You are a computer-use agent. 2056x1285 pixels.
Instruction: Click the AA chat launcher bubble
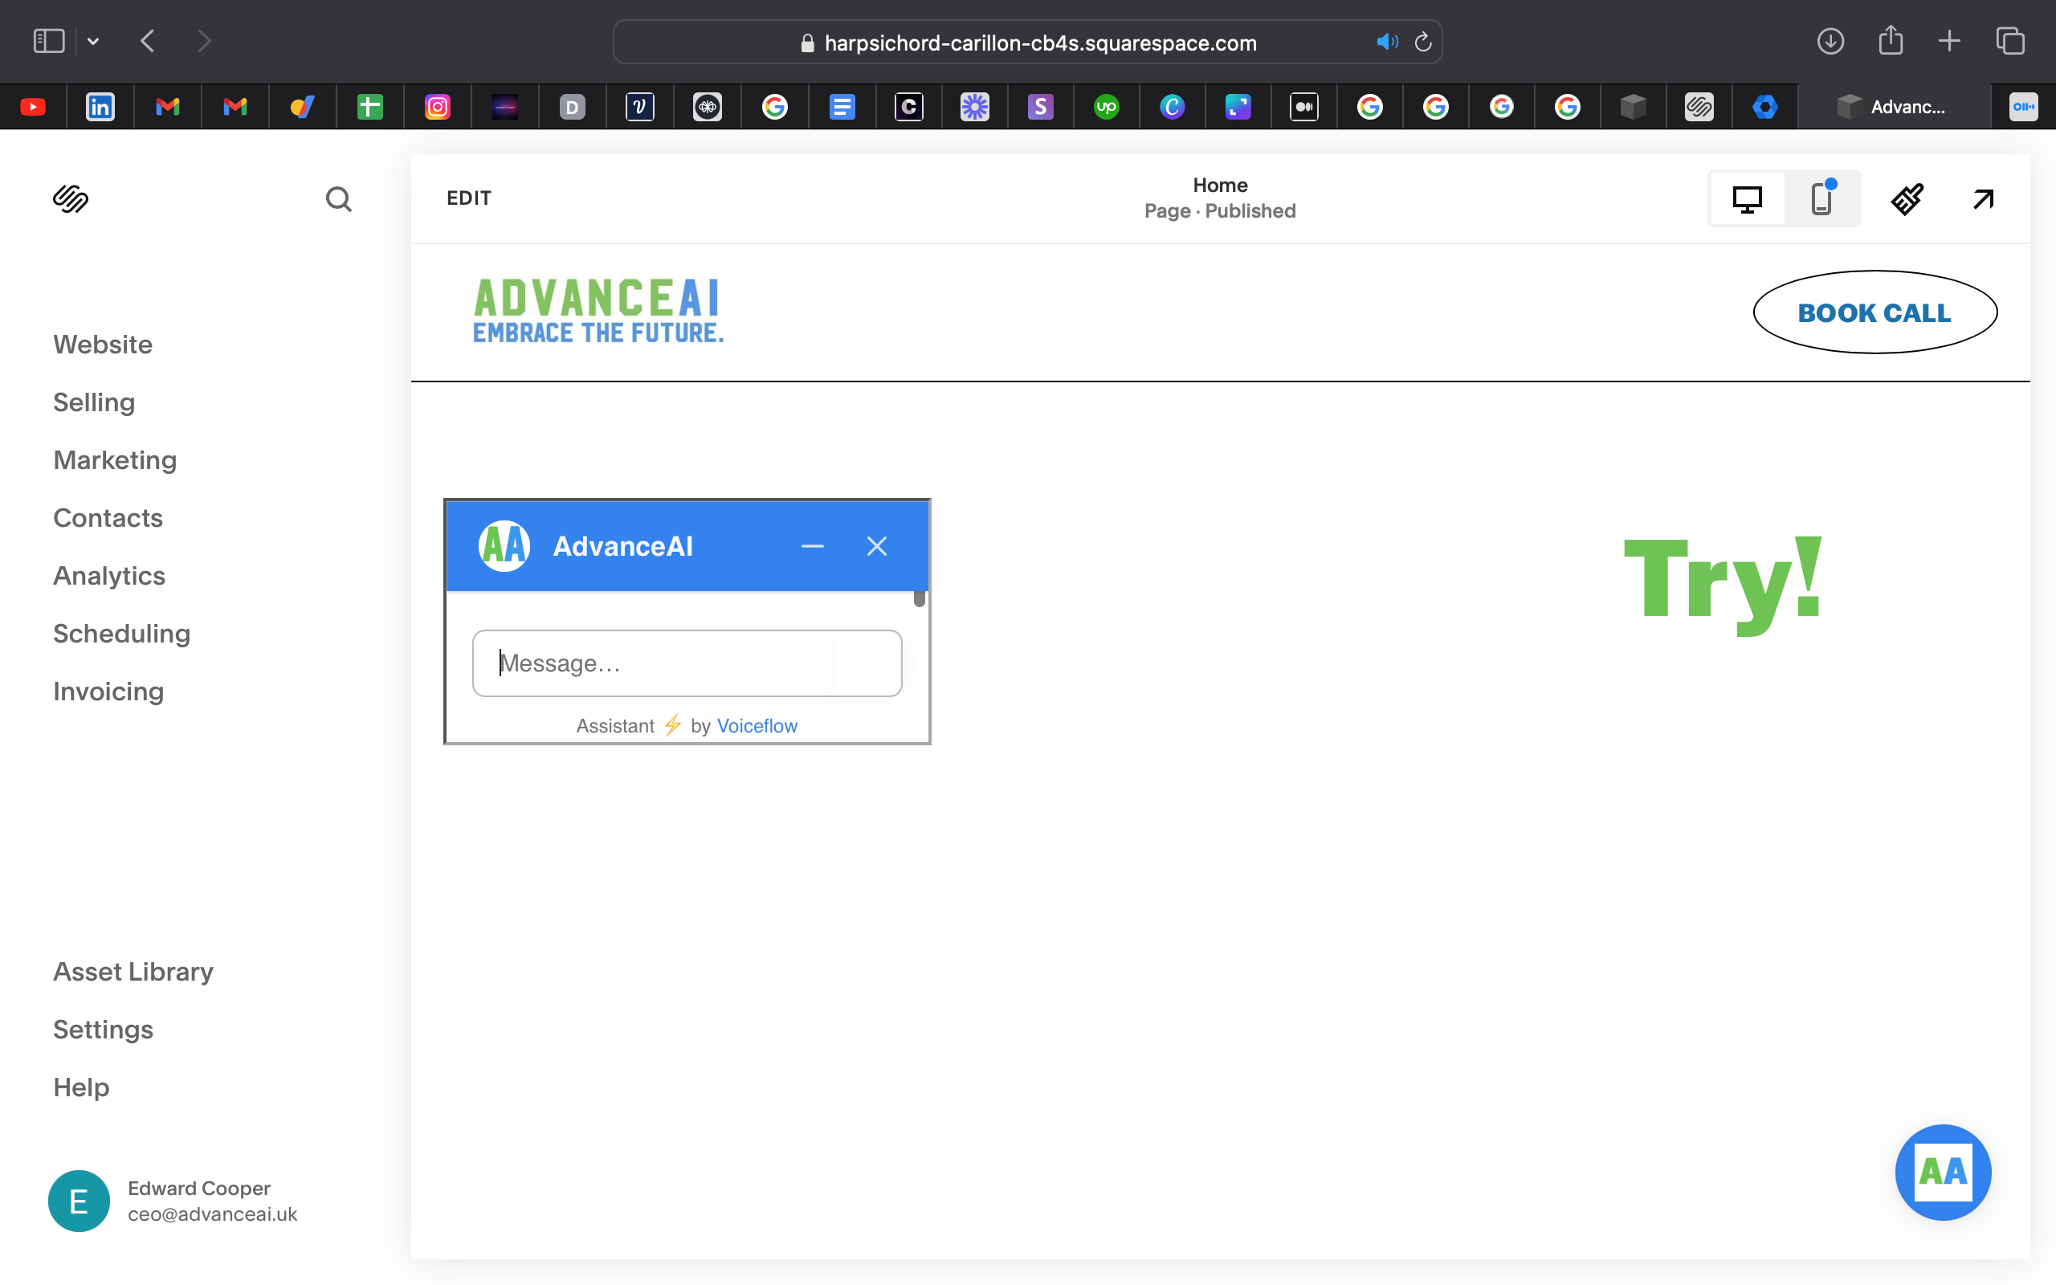click(1943, 1172)
